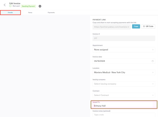Click the Awaiting Payment status badge
The image size is (158, 117).
click(28, 6)
